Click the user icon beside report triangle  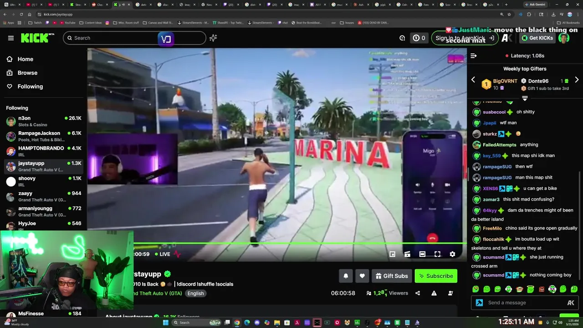(x=450, y=293)
